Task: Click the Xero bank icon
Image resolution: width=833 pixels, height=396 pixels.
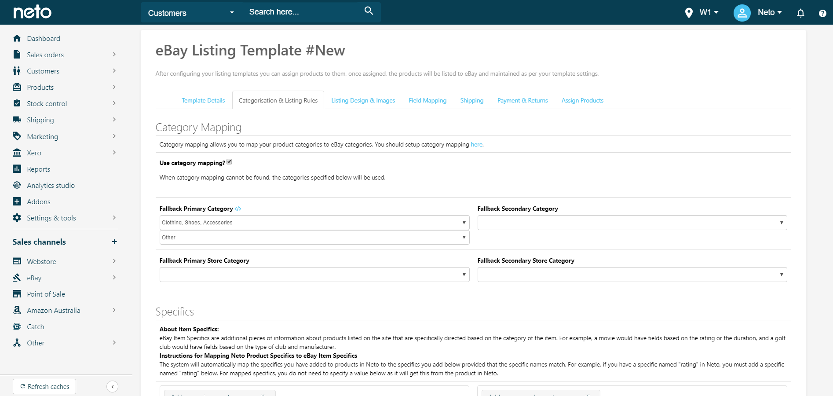Action: click(17, 153)
